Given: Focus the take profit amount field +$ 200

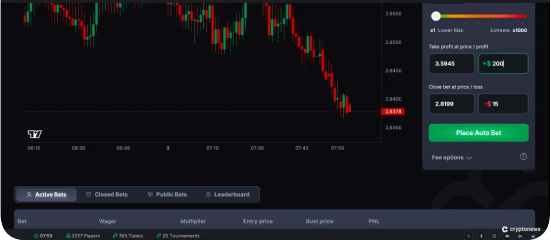Looking at the screenshot, I should point(503,63).
